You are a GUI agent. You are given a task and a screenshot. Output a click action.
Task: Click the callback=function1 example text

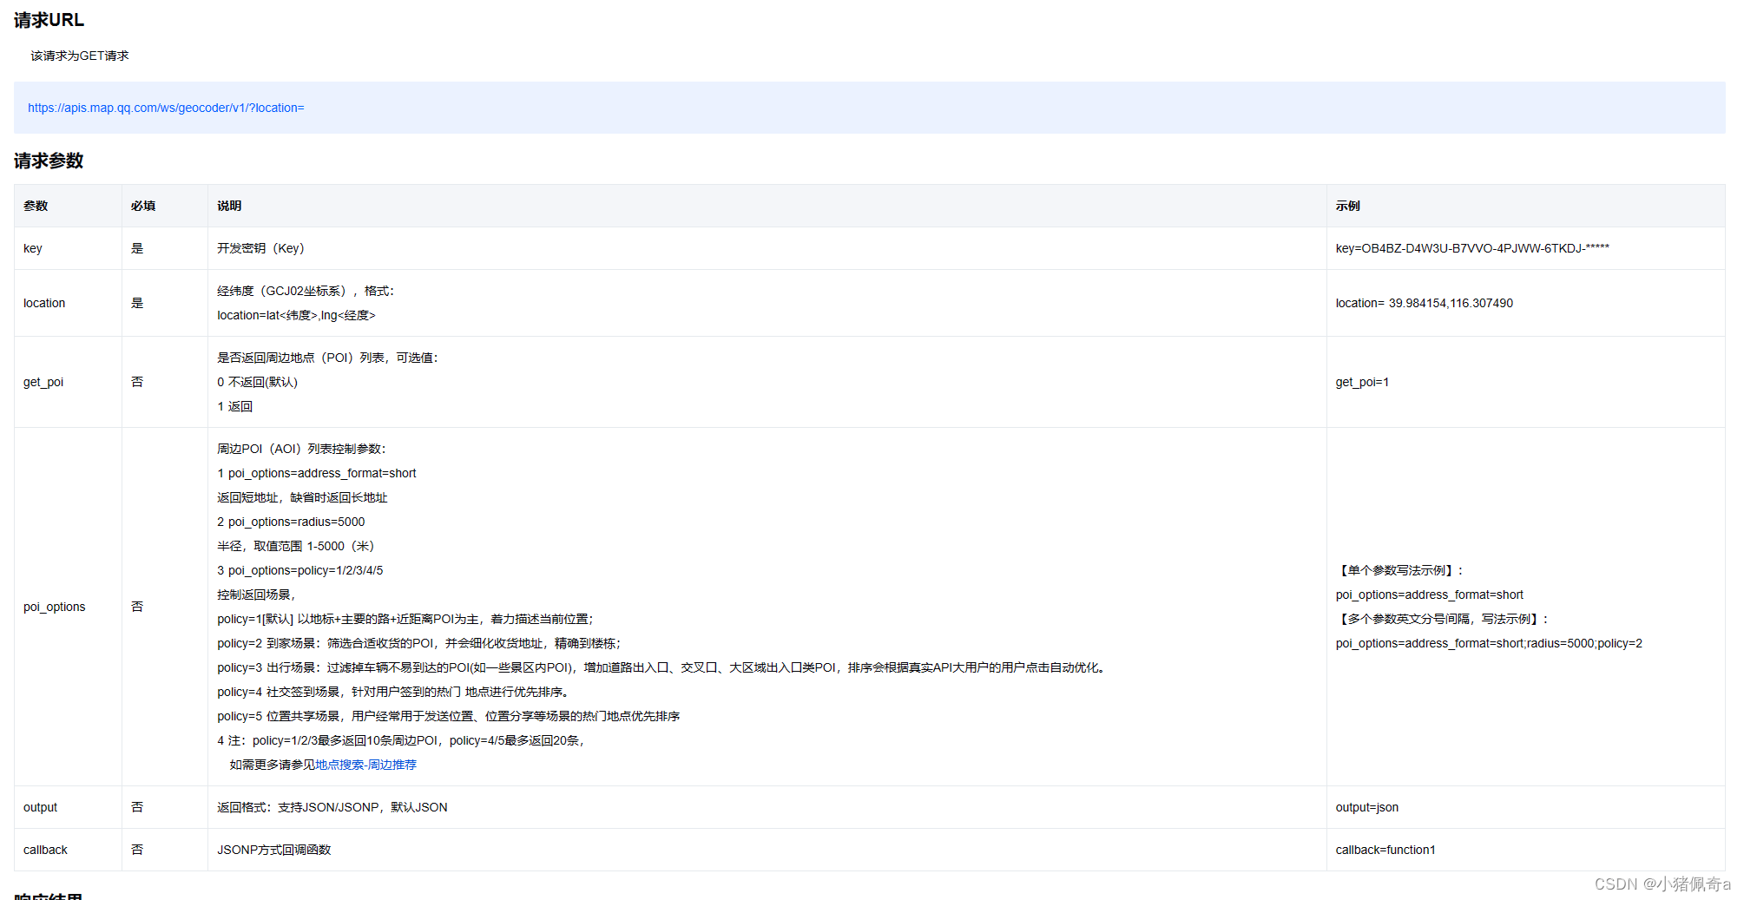[x=1385, y=850]
